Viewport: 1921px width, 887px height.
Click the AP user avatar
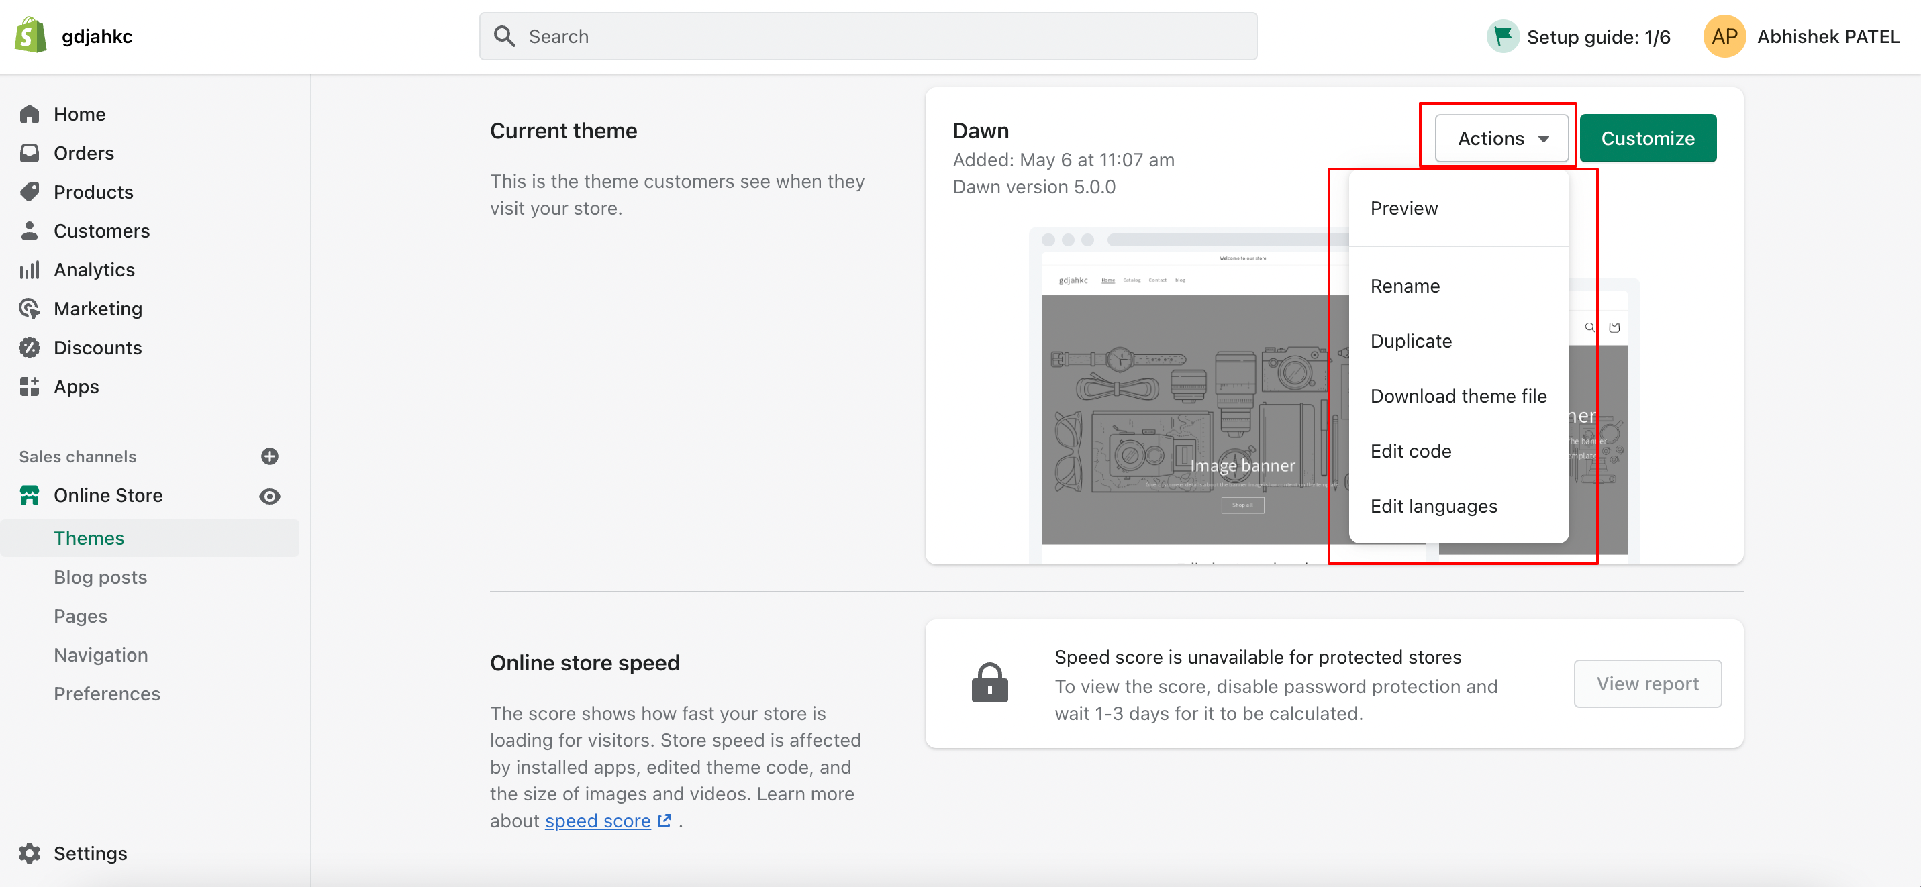point(1724,36)
